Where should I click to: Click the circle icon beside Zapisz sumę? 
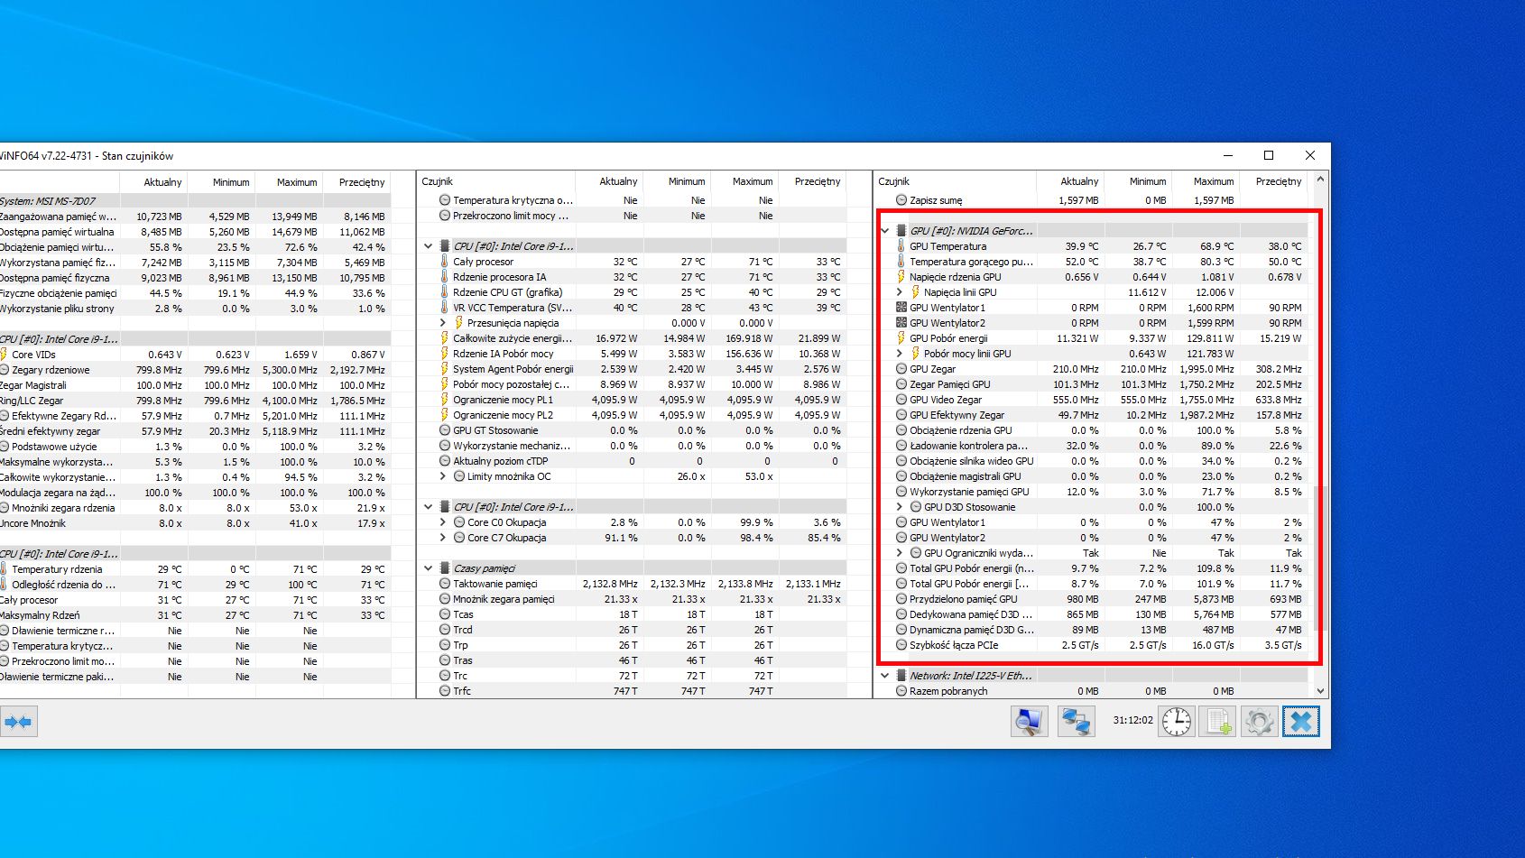901,200
